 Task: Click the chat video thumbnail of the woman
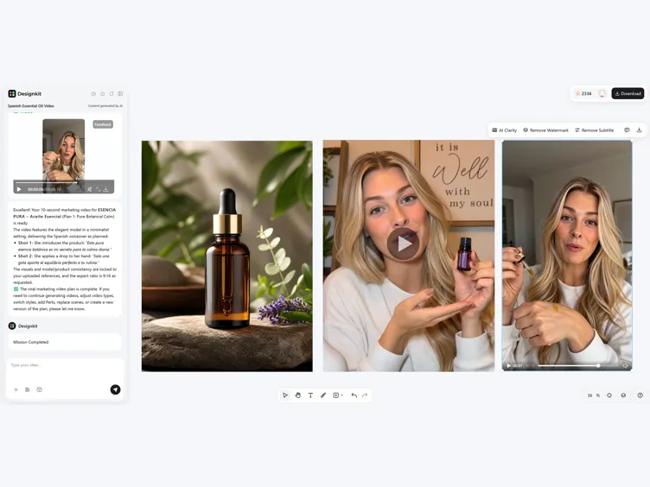coord(63,150)
